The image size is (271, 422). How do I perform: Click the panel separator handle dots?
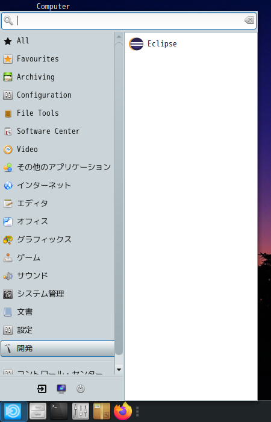(x=137, y=412)
